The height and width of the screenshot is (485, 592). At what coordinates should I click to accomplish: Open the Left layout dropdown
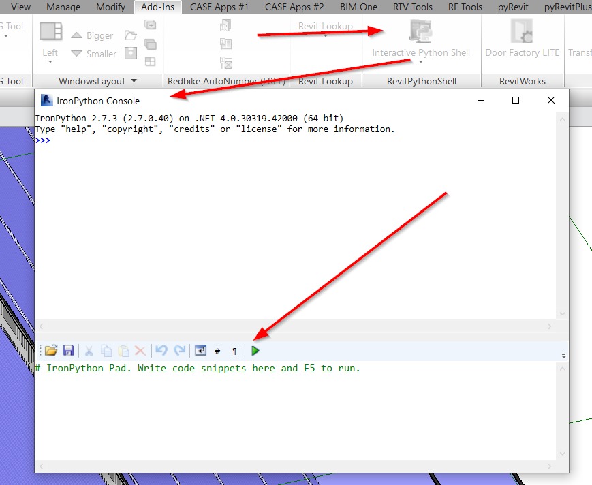coord(50,62)
